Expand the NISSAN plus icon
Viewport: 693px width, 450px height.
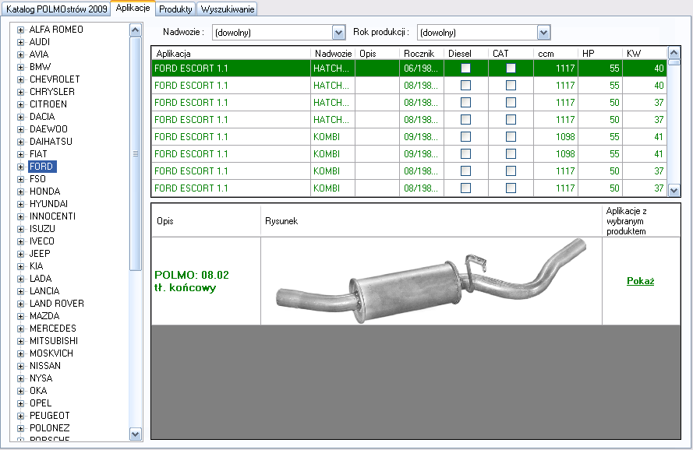(20, 366)
